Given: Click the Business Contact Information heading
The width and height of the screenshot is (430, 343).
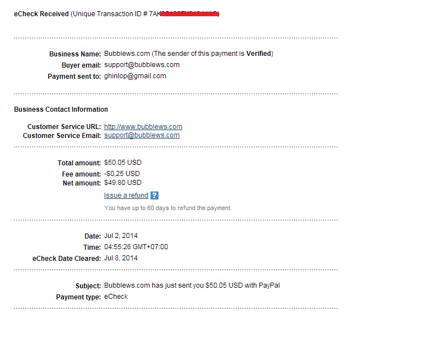Looking at the screenshot, I should point(61,109).
